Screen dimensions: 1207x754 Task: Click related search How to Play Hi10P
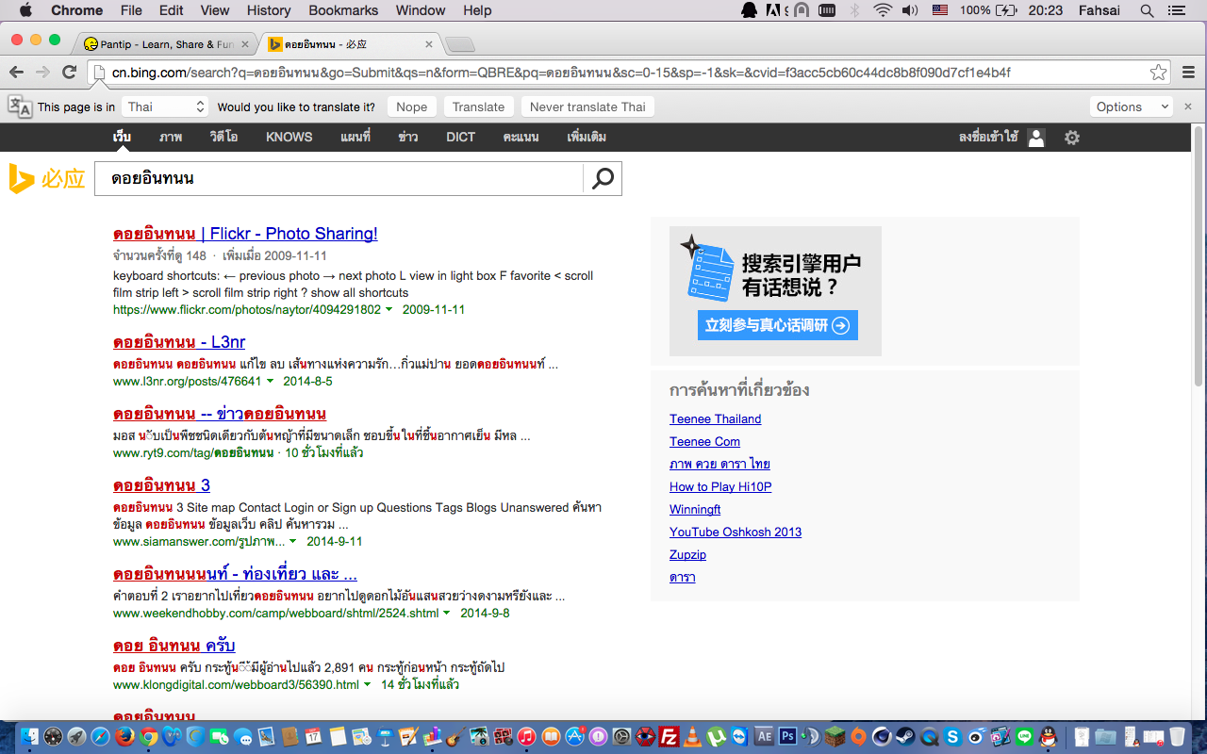[720, 487]
